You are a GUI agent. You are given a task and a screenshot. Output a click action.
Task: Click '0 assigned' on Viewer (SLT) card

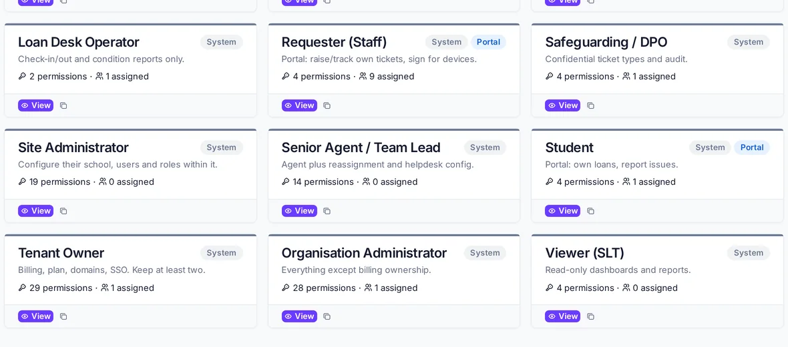(x=655, y=288)
